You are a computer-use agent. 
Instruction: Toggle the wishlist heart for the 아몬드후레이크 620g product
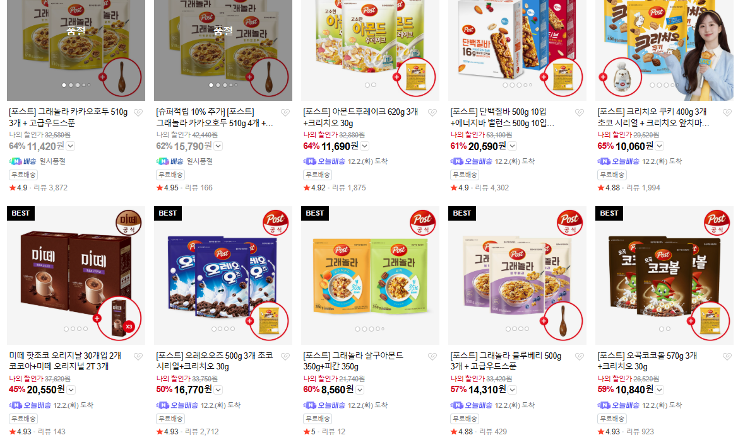(x=432, y=113)
